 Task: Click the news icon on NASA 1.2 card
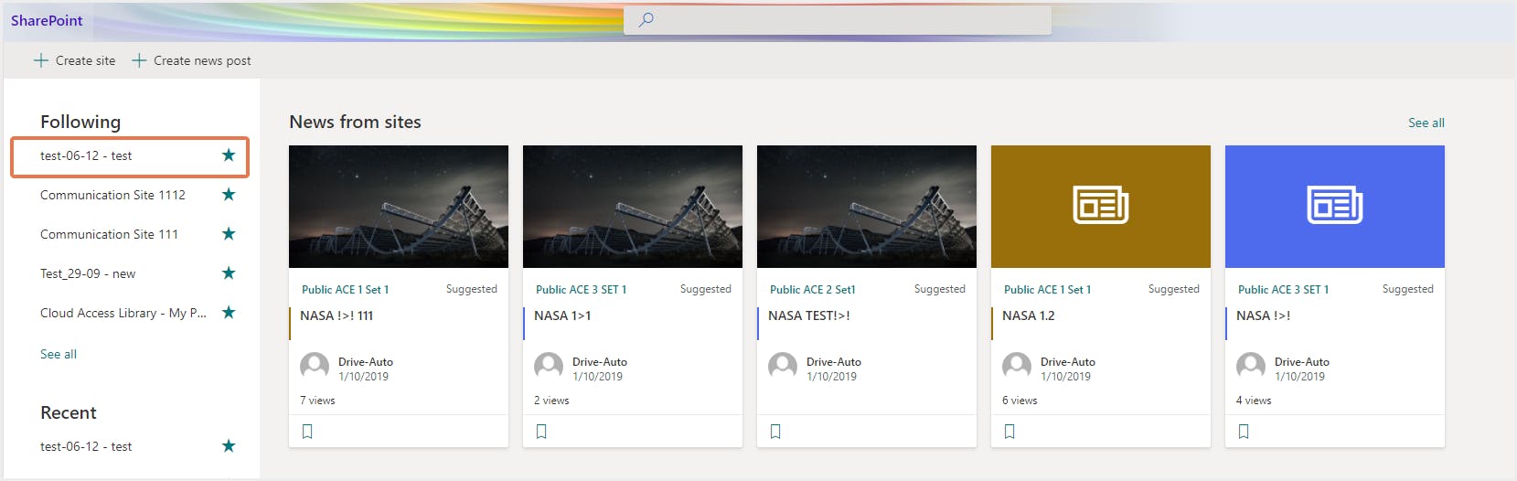(1101, 205)
